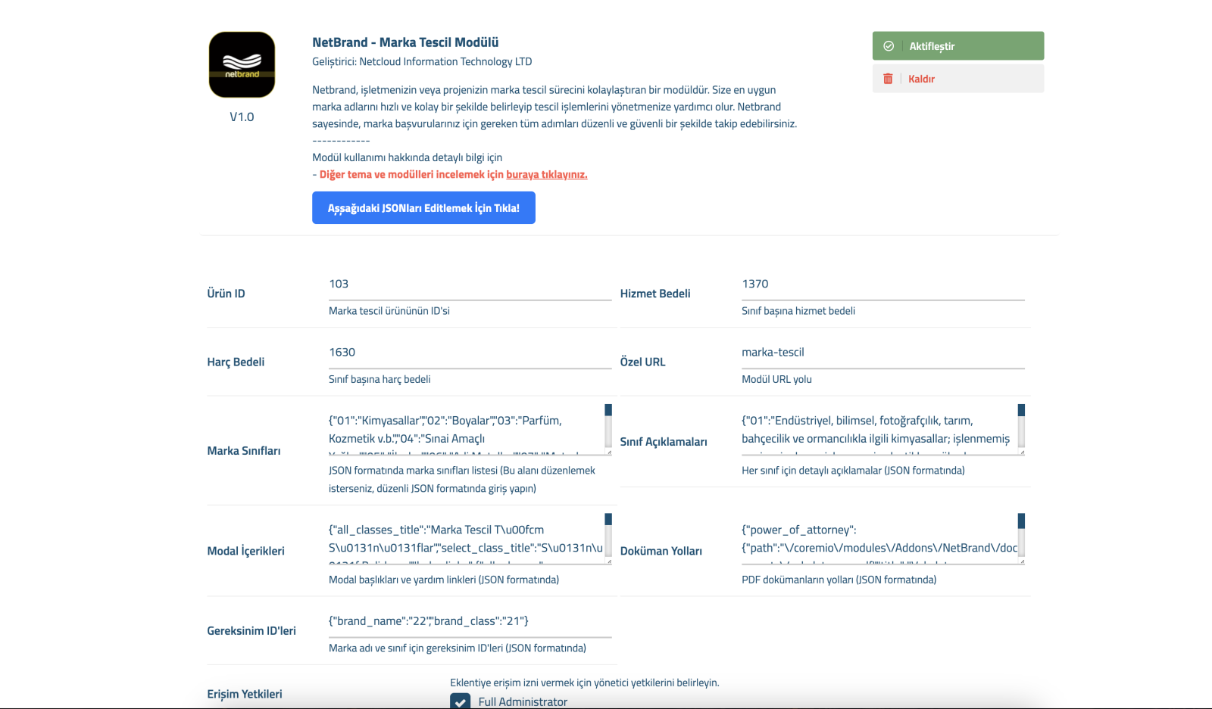
Task: Select the Harç Bedeli input field
Action: (x=470, y=353)
